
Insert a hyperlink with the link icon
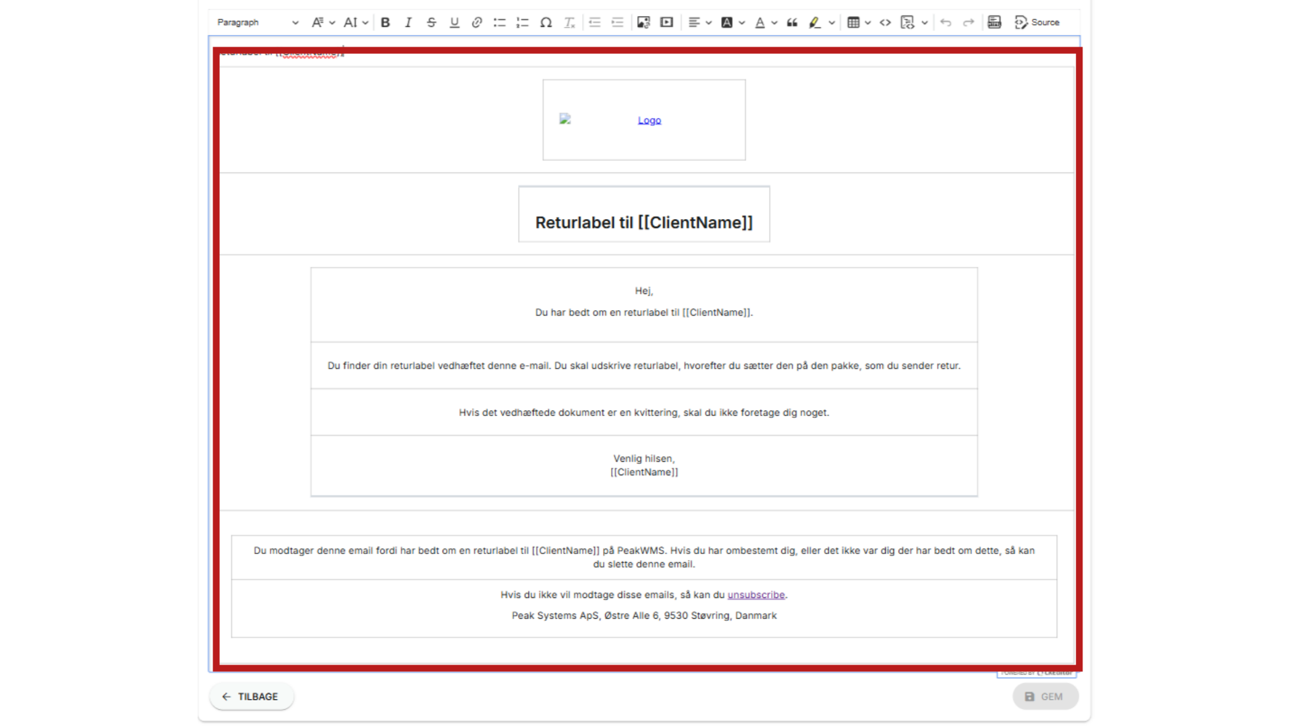point(477,22)
